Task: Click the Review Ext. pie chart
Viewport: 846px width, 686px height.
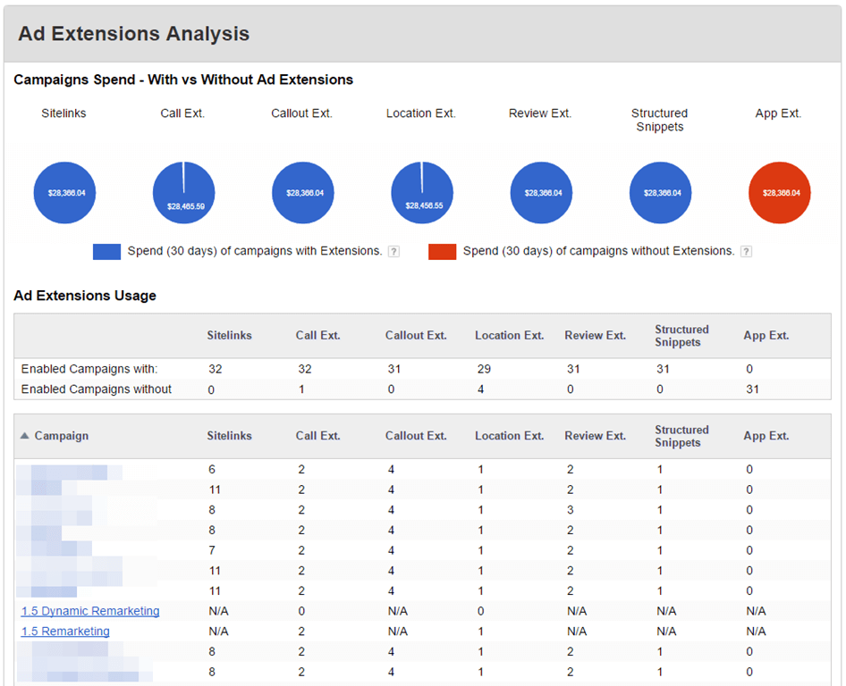Action: pos(541,193)
